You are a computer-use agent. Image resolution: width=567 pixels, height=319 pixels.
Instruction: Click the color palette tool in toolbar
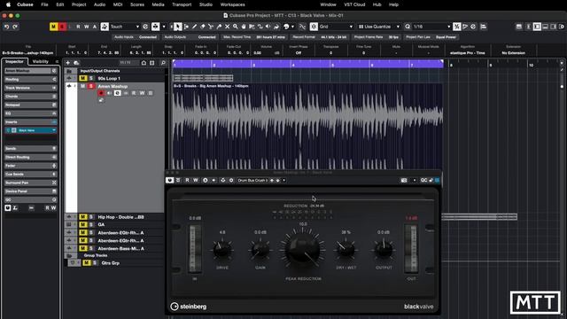(x=286, y=27)
